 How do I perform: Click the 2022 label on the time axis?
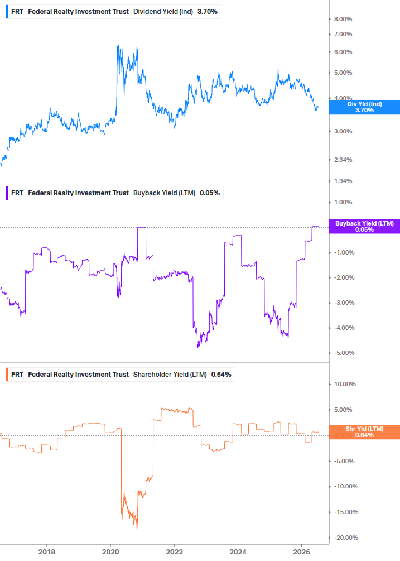(x=175, y=552)
